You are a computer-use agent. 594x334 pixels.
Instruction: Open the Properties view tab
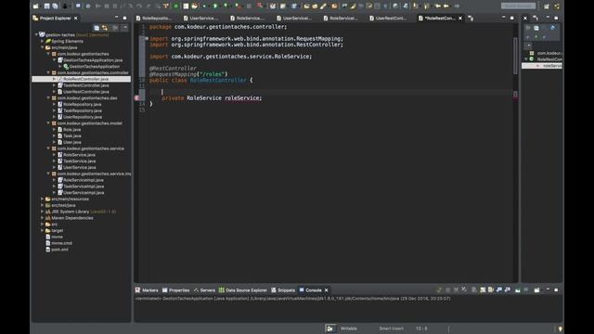175,290
